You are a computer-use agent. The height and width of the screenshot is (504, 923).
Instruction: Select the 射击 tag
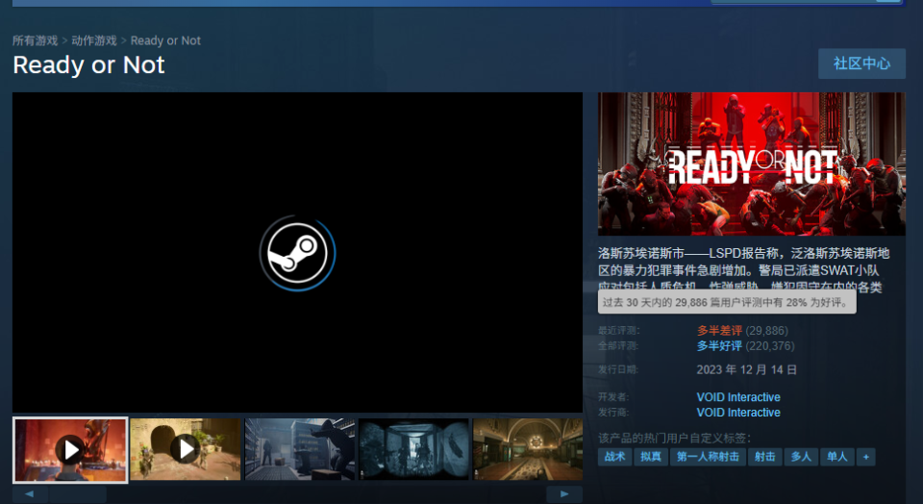(x=764, y=457)
